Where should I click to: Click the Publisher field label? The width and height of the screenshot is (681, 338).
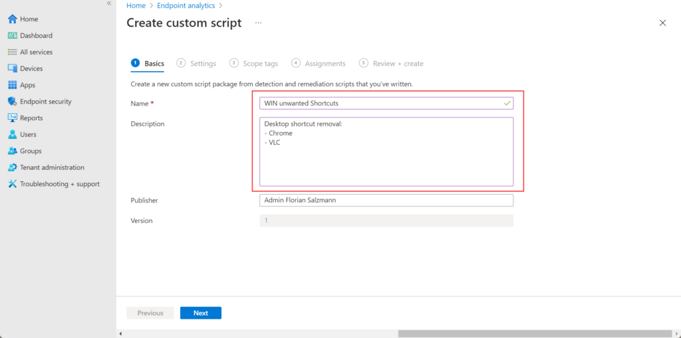[x=144, y=201]
